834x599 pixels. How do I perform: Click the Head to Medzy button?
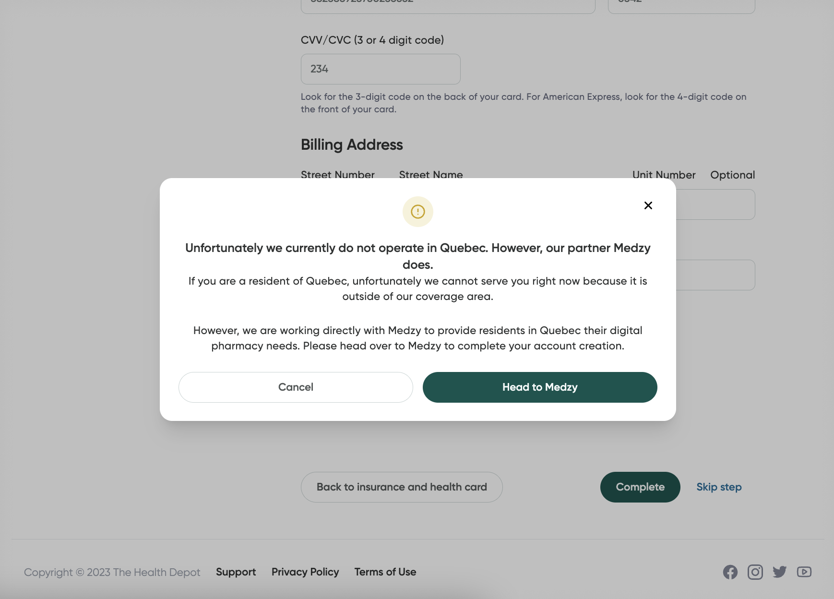tap(539, 387)
